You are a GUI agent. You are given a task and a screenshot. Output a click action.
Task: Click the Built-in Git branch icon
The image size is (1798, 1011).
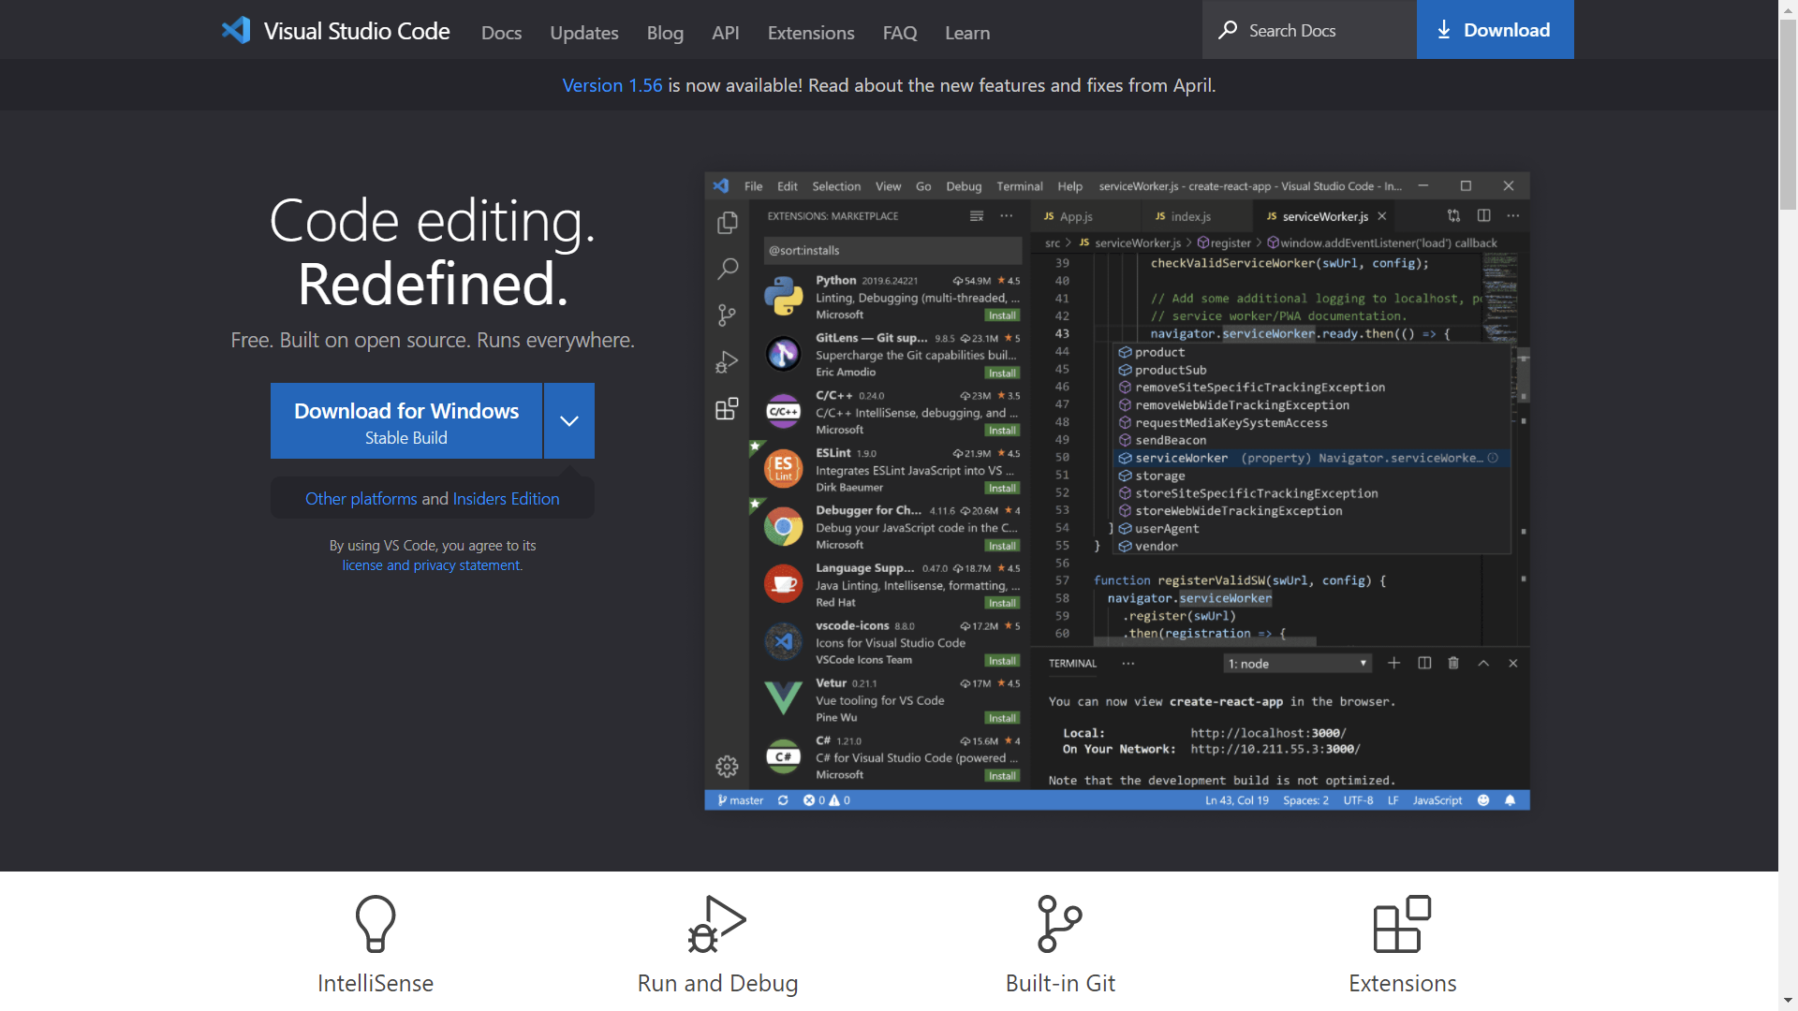1059,923
